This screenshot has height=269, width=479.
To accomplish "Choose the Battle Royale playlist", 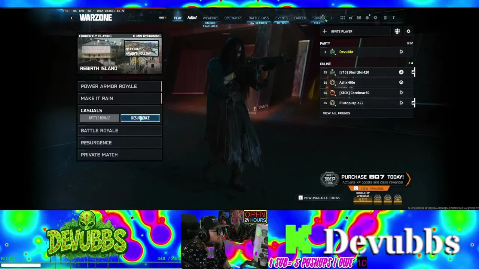I will pos(120,130).
